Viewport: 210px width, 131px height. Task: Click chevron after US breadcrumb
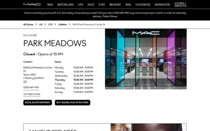pyautogui.click(x=45, y=24)
